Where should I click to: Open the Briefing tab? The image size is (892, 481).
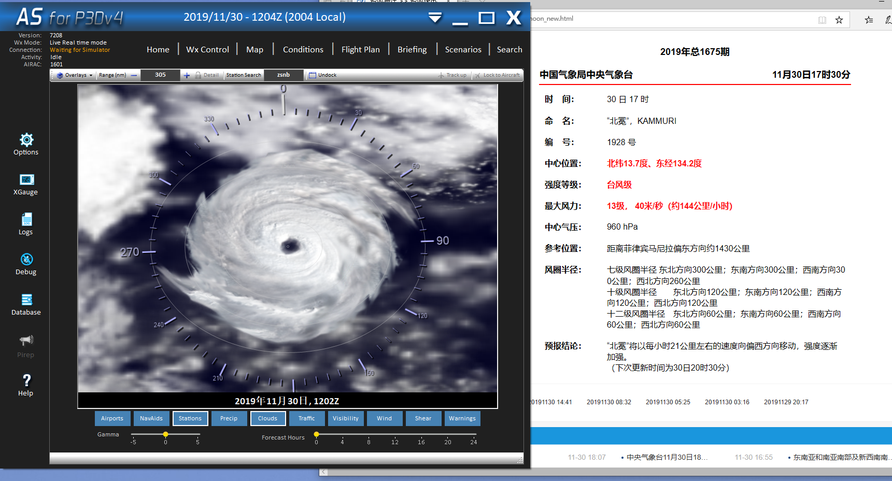point(412,50)
